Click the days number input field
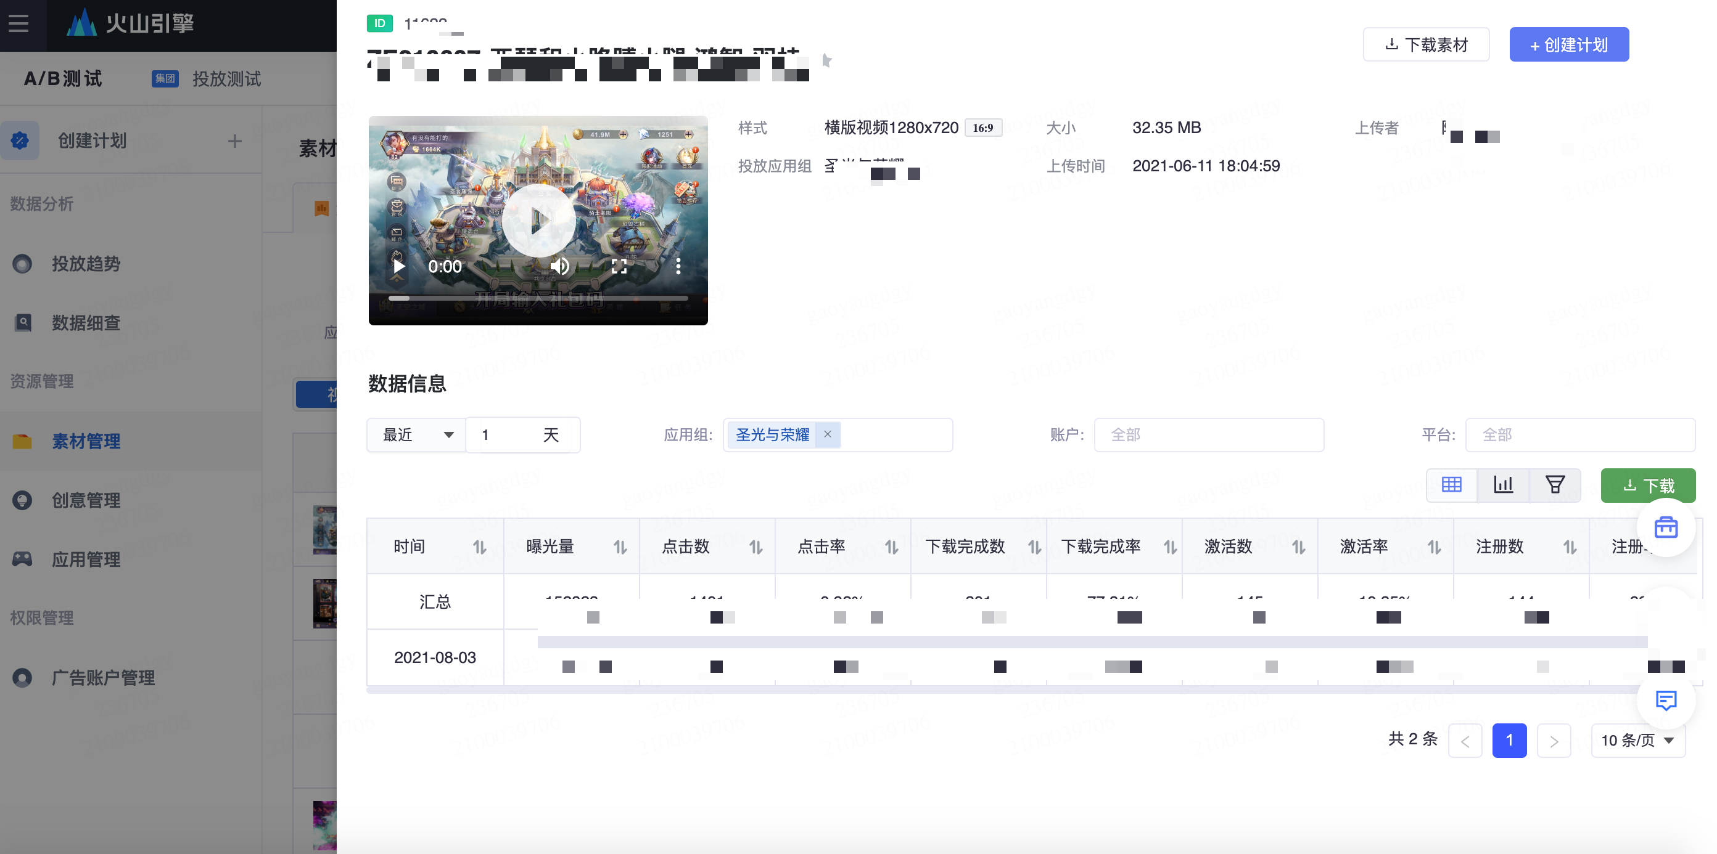 click(522, 435)
